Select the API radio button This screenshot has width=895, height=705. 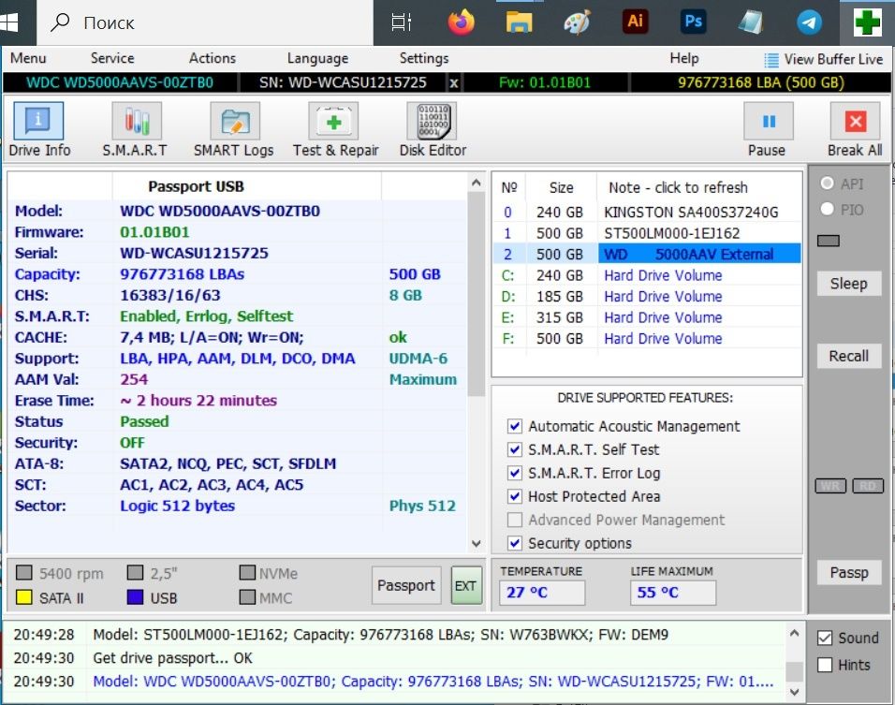tap(827, 184)
